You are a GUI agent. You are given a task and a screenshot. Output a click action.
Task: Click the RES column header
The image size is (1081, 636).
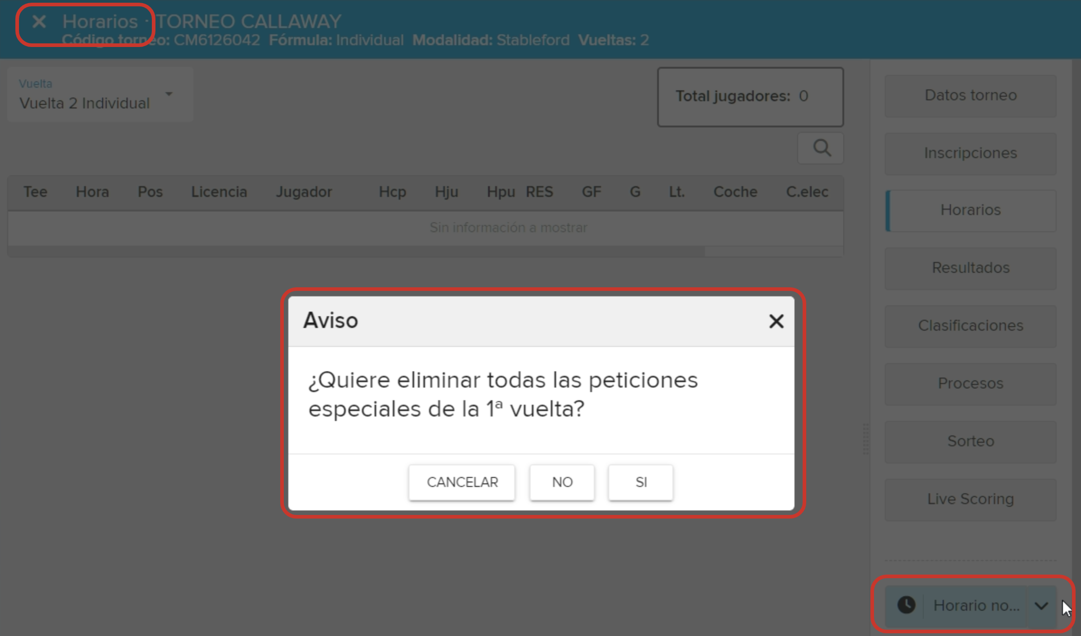click(x=539, y=192)
